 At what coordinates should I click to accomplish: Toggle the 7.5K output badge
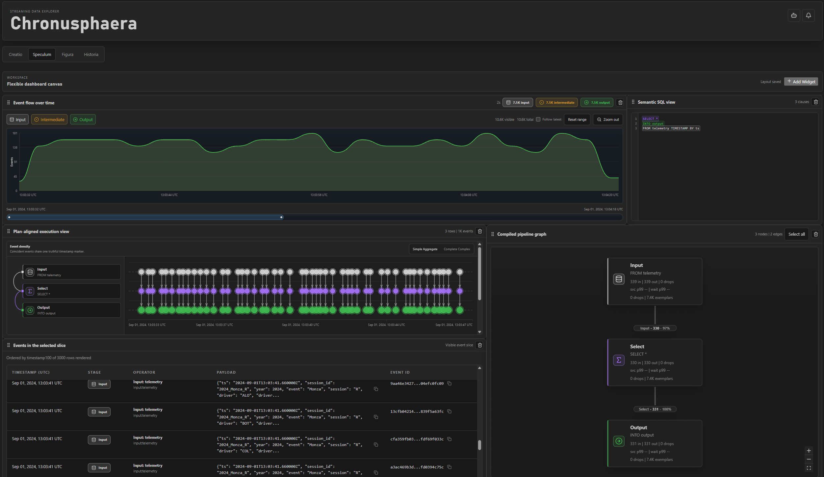click(597, 103)
